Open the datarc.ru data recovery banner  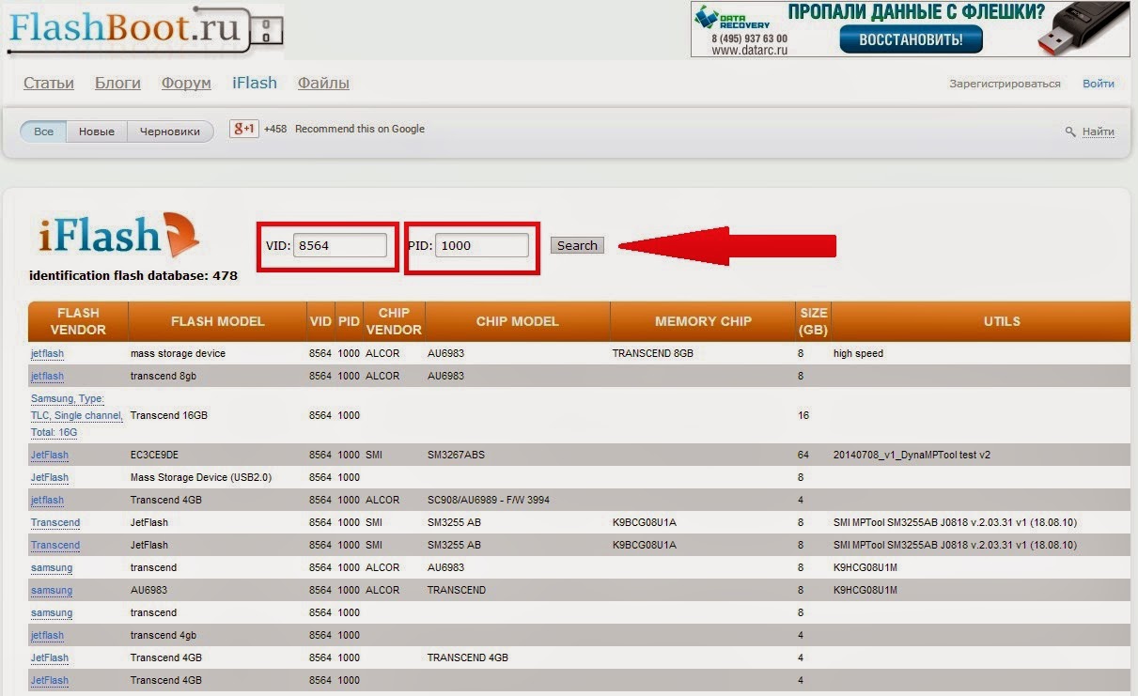coord(909,29)
